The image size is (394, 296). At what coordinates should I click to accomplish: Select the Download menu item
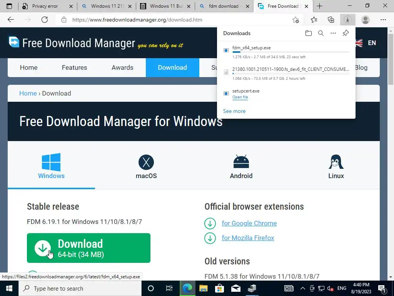click(172, 67)
